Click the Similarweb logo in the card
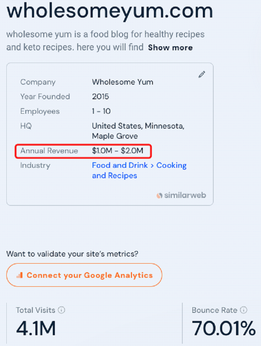261x346 pixels. tap(181, 195)
